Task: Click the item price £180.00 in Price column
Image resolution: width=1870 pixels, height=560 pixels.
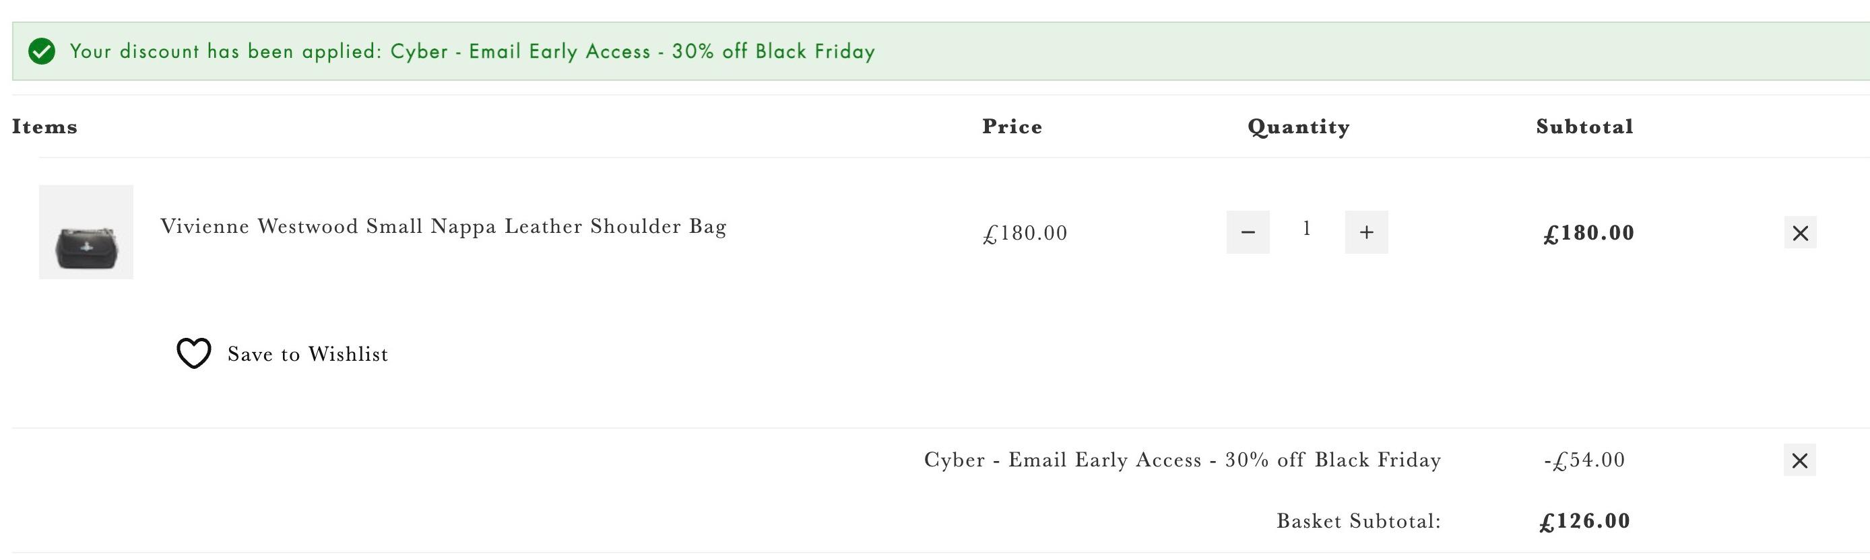Action: pos(1025,233)
